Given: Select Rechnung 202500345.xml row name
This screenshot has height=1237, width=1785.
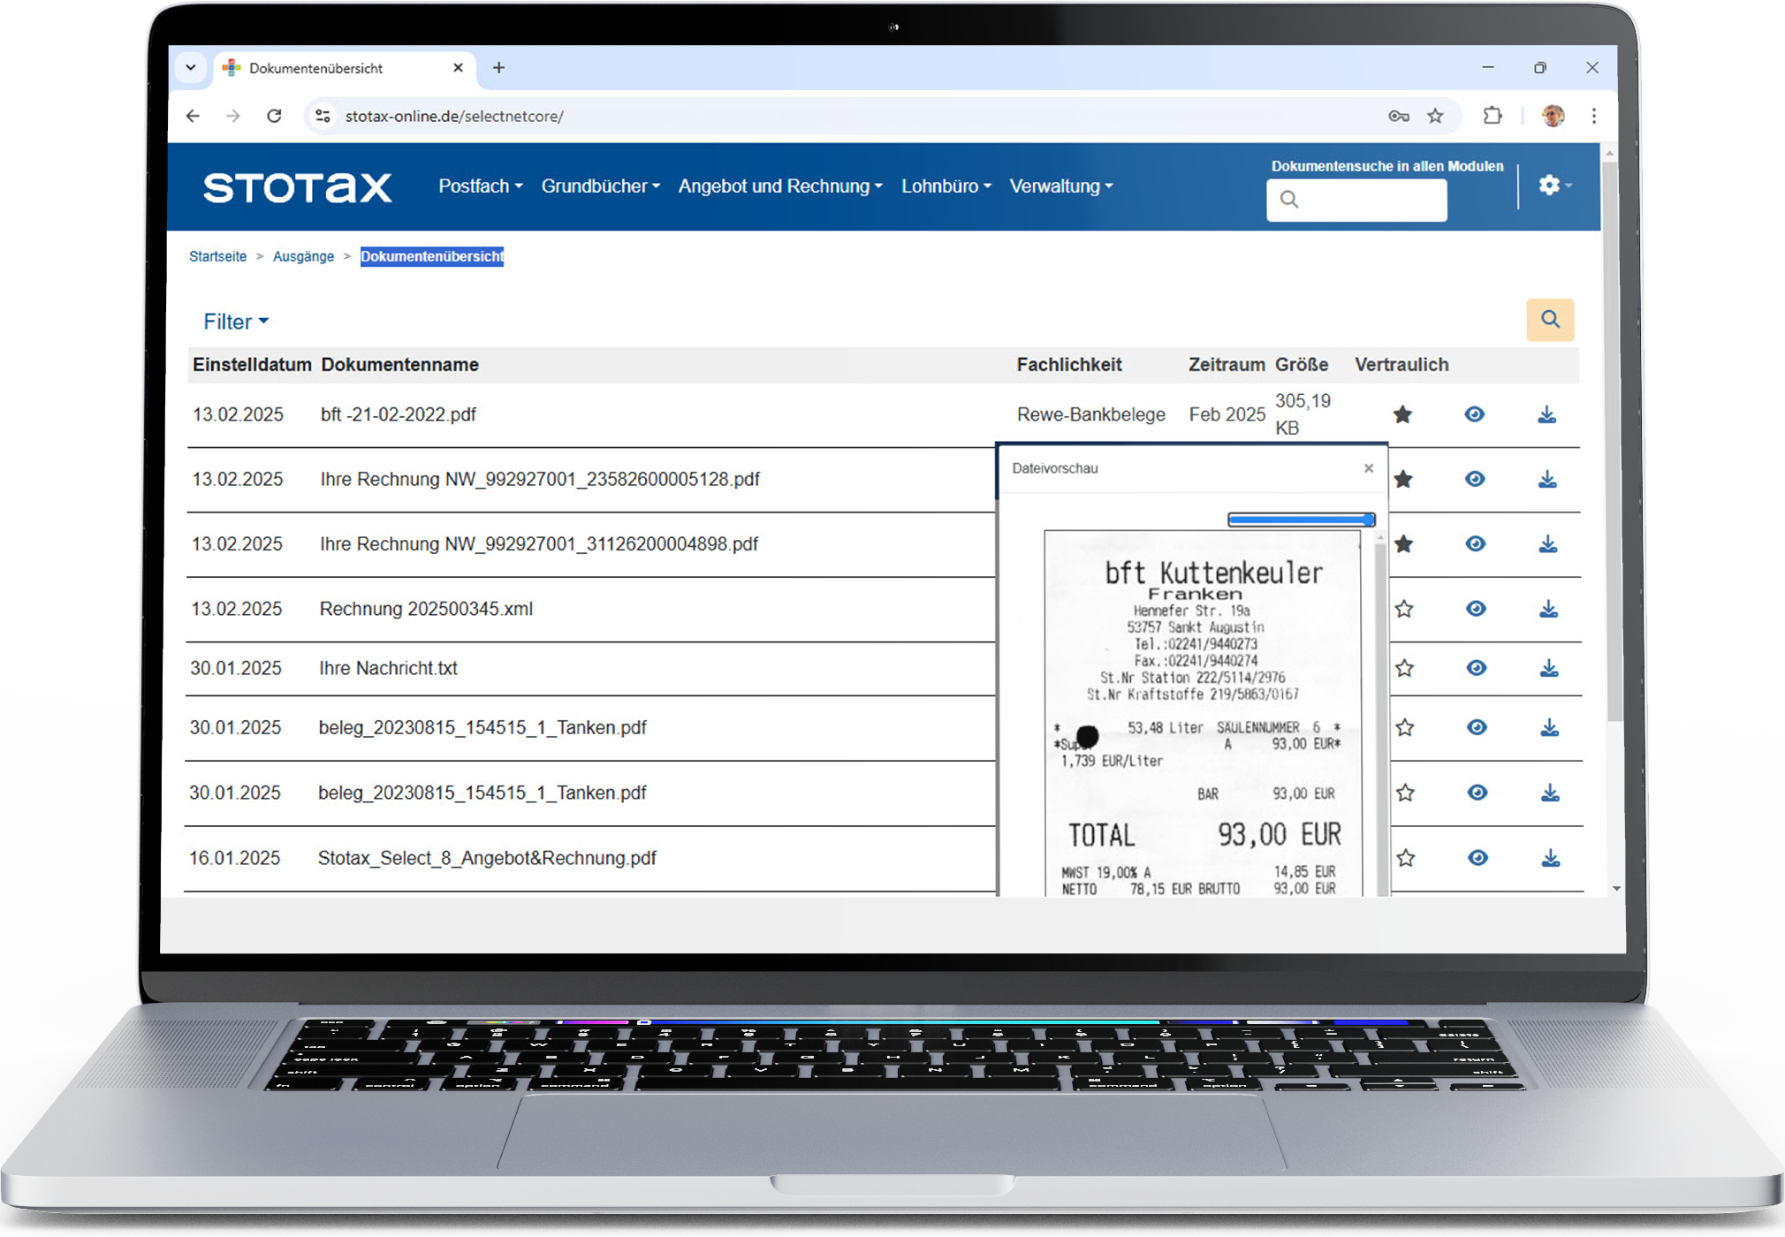Looking at the screenshot, I should [426, 609].
